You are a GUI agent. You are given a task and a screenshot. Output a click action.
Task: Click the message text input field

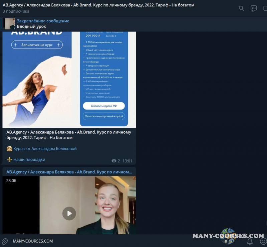(x=100, y=241)
